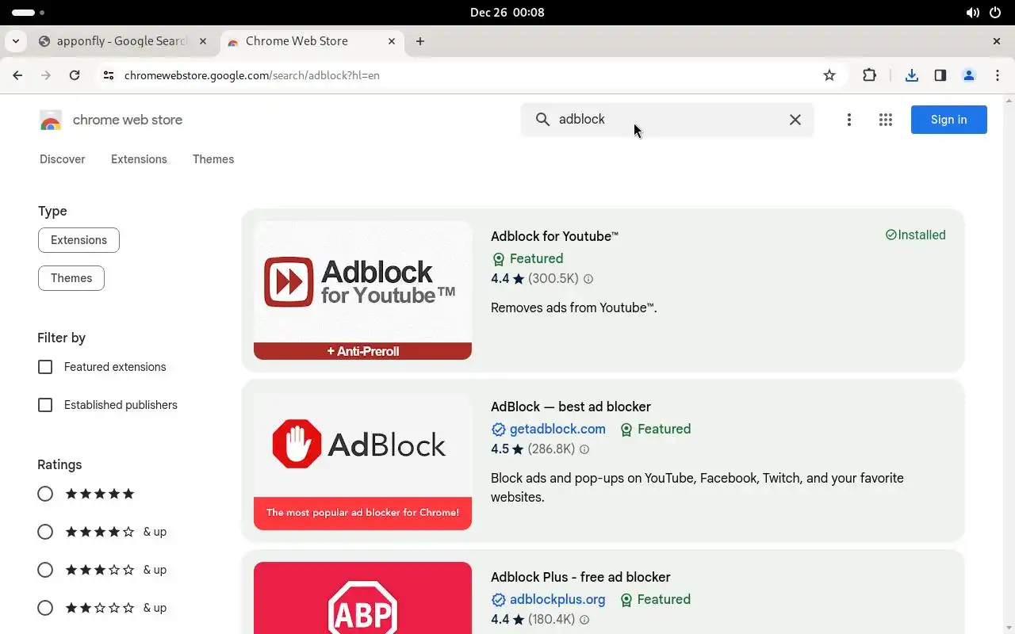Enable Featured extensions filter checkbox
Screen dimensions: 1015x634
point(45,367)
